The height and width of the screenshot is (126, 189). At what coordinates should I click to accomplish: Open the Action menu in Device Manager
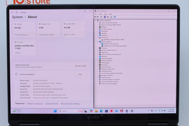[100, 14]
